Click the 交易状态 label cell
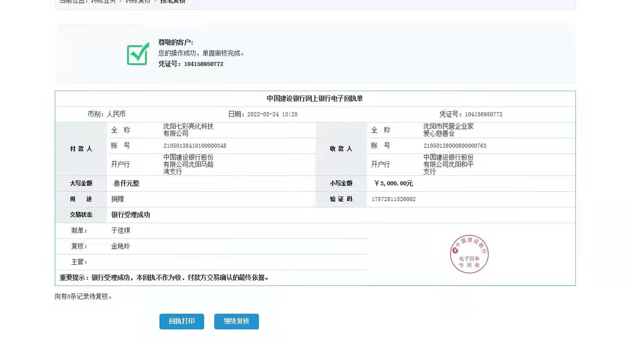This screenshot has width=632, height=342. click(x=81, y=215)
